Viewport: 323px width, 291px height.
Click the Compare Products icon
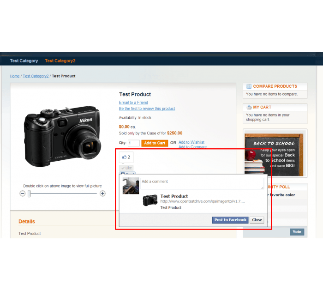tap(249, 86)
